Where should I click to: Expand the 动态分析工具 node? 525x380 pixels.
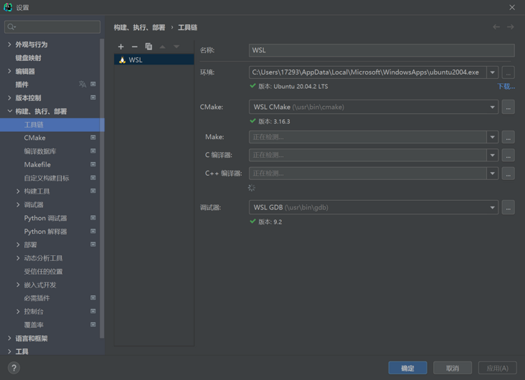click(x=18, y=258)
